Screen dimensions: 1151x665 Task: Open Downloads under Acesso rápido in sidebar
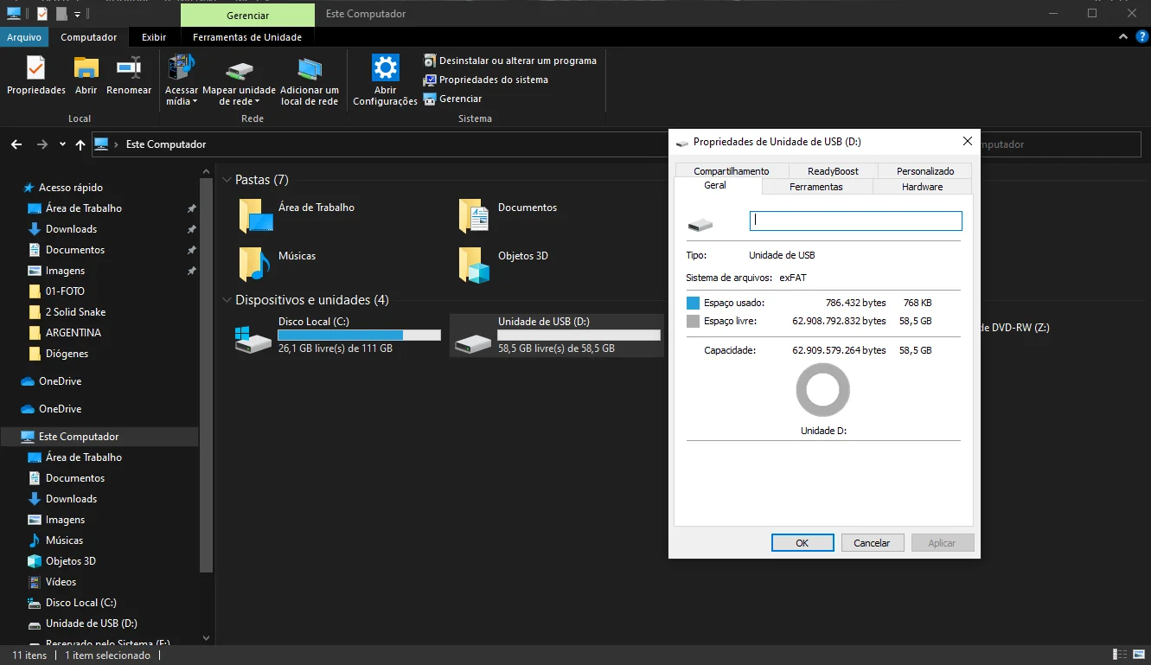click(x=71, y=229)
